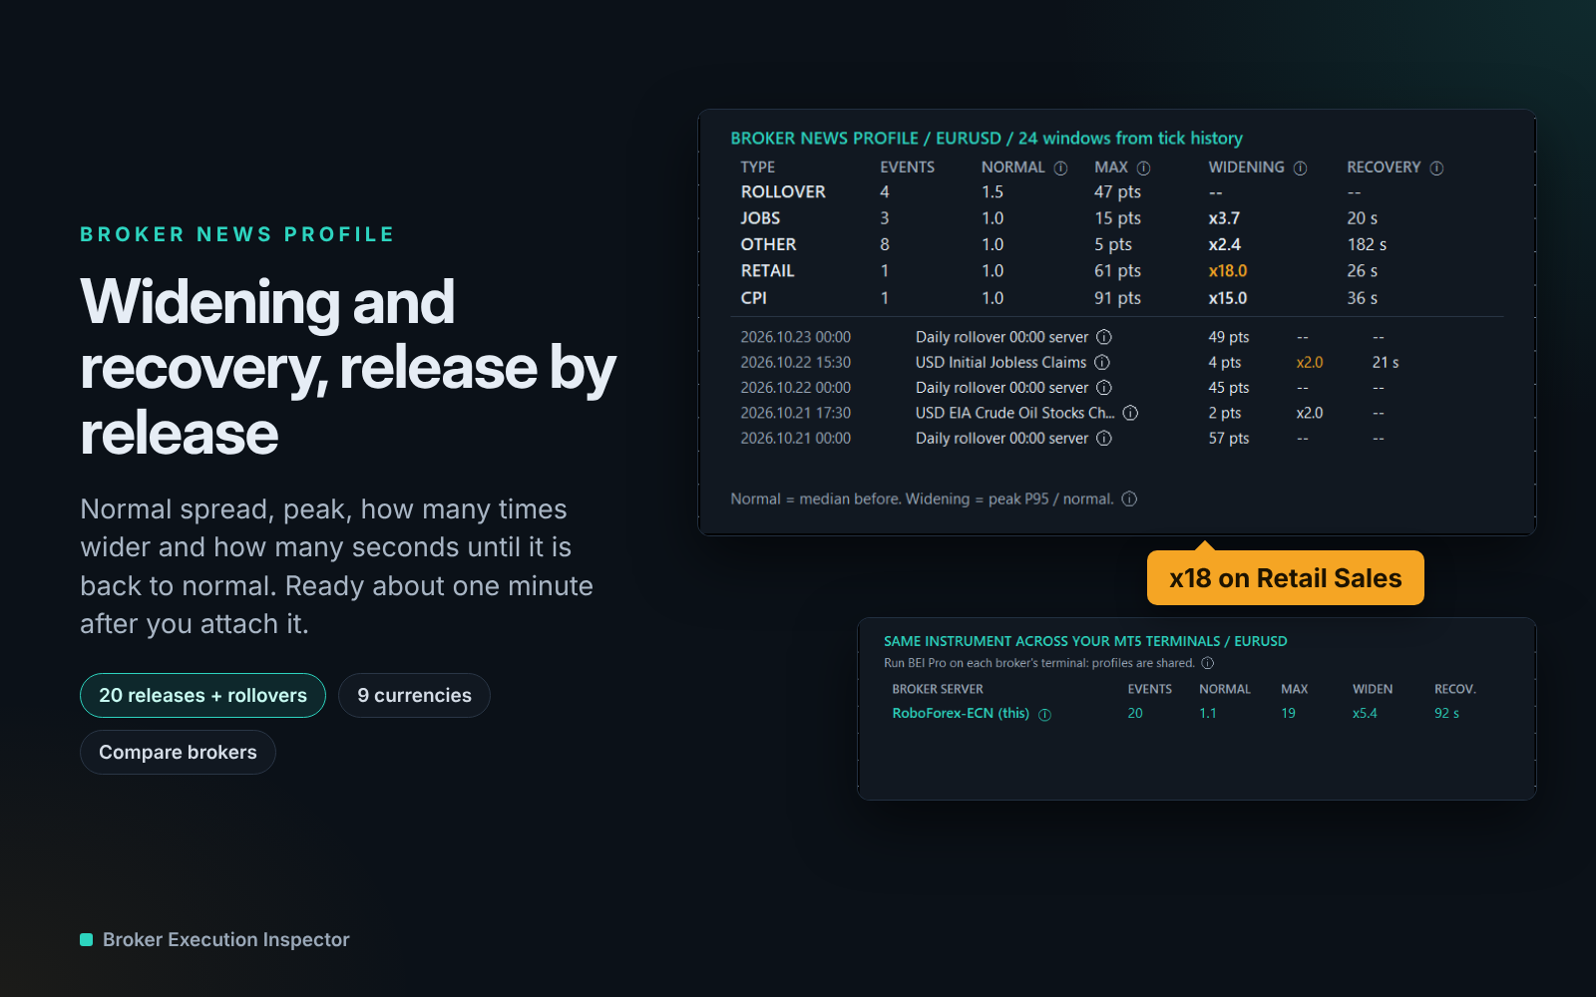Image resolution: width=1596 pixels, height=997 pixels.
Task: Click info icon next to USD Initial Jobless Claims
Action: click(1102, 362)
